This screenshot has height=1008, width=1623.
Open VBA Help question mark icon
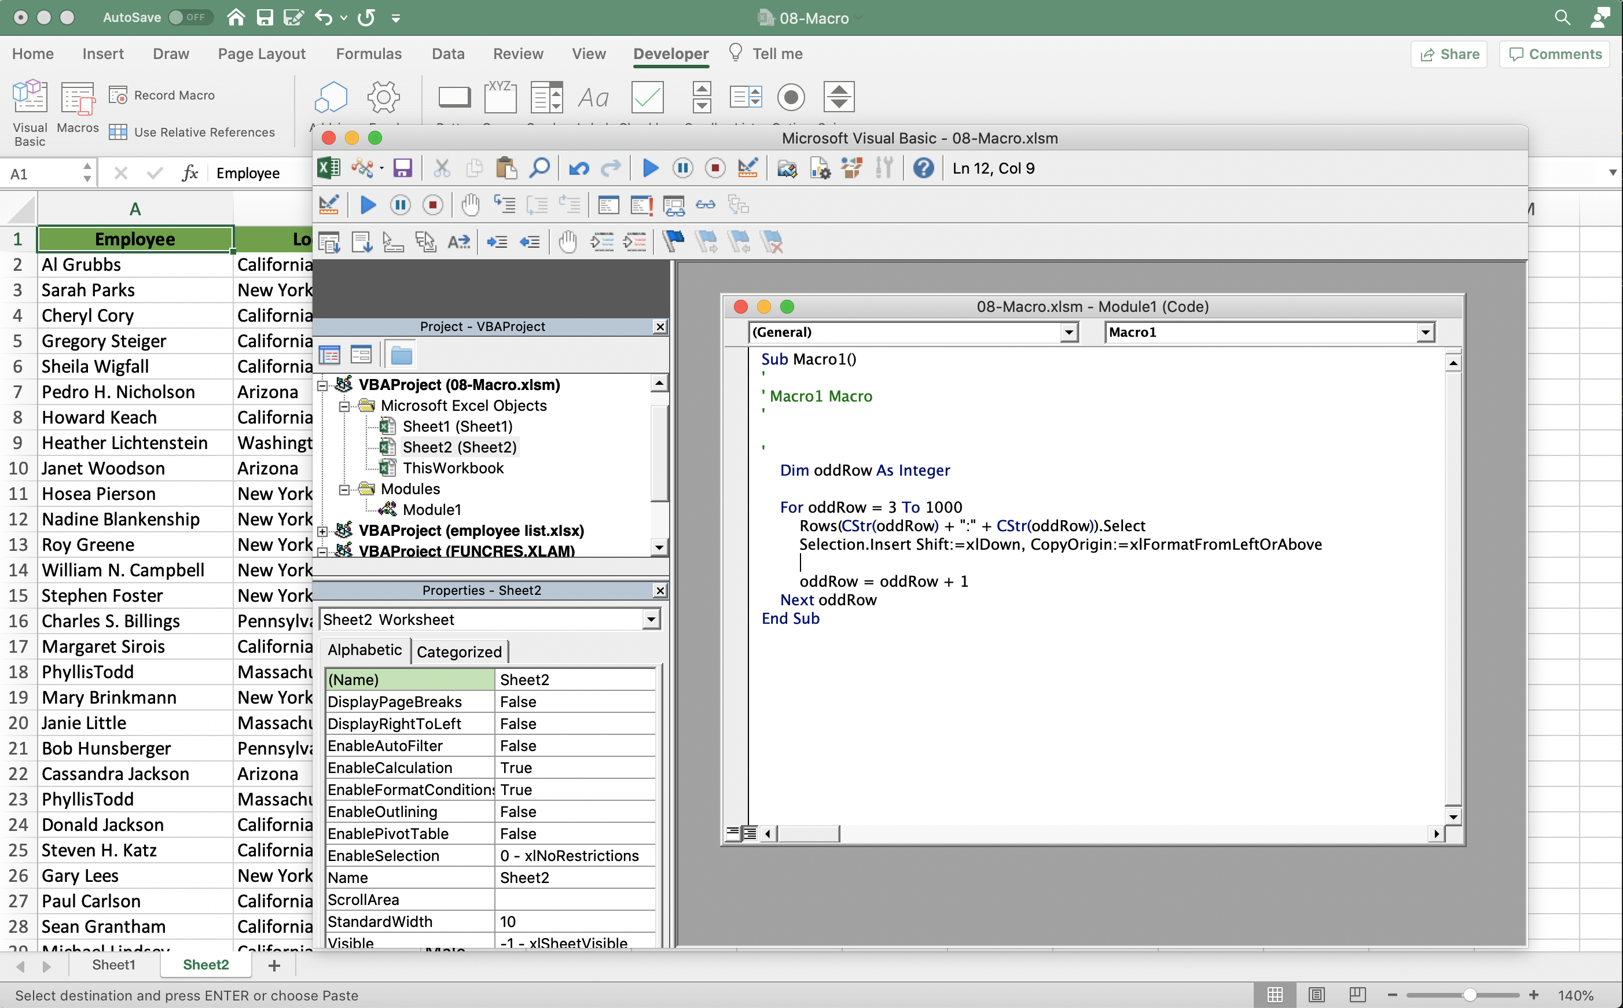[923, 168]
